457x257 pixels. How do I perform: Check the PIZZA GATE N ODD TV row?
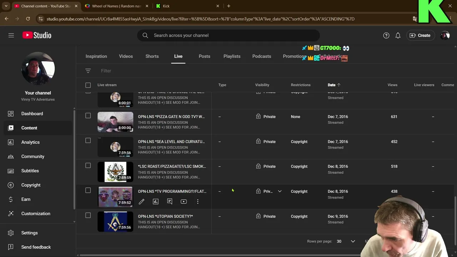point(88,116)
